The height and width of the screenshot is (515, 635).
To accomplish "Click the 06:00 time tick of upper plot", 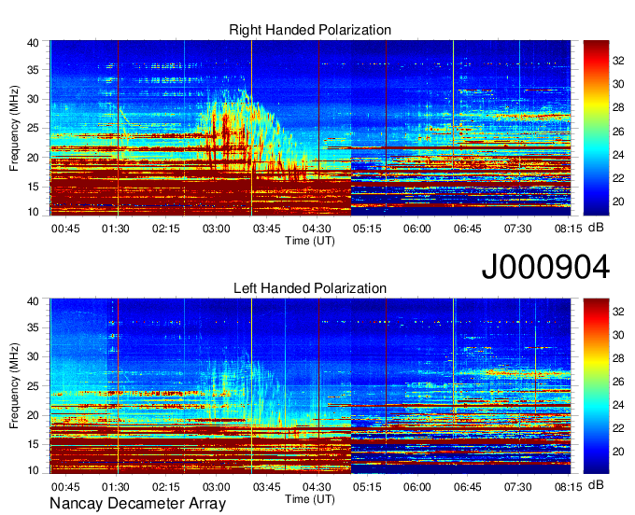I will (x=417, y=229).
